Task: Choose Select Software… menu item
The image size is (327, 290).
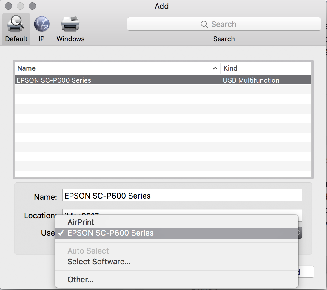Action: point(176,262)
